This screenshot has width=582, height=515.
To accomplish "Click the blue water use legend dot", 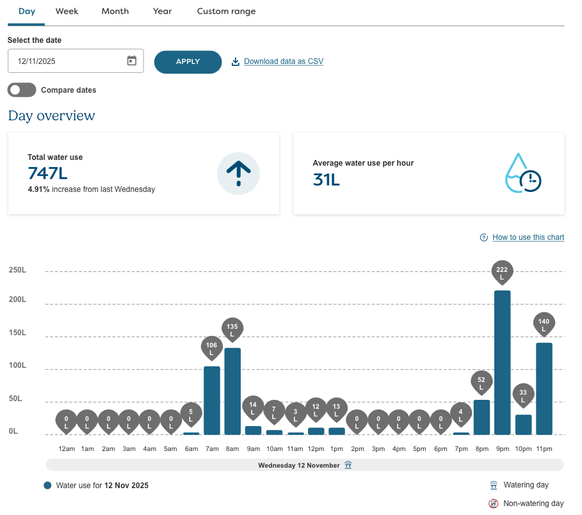I will (46, 486).
